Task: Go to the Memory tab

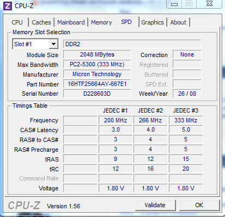Action: pos(101,22)
